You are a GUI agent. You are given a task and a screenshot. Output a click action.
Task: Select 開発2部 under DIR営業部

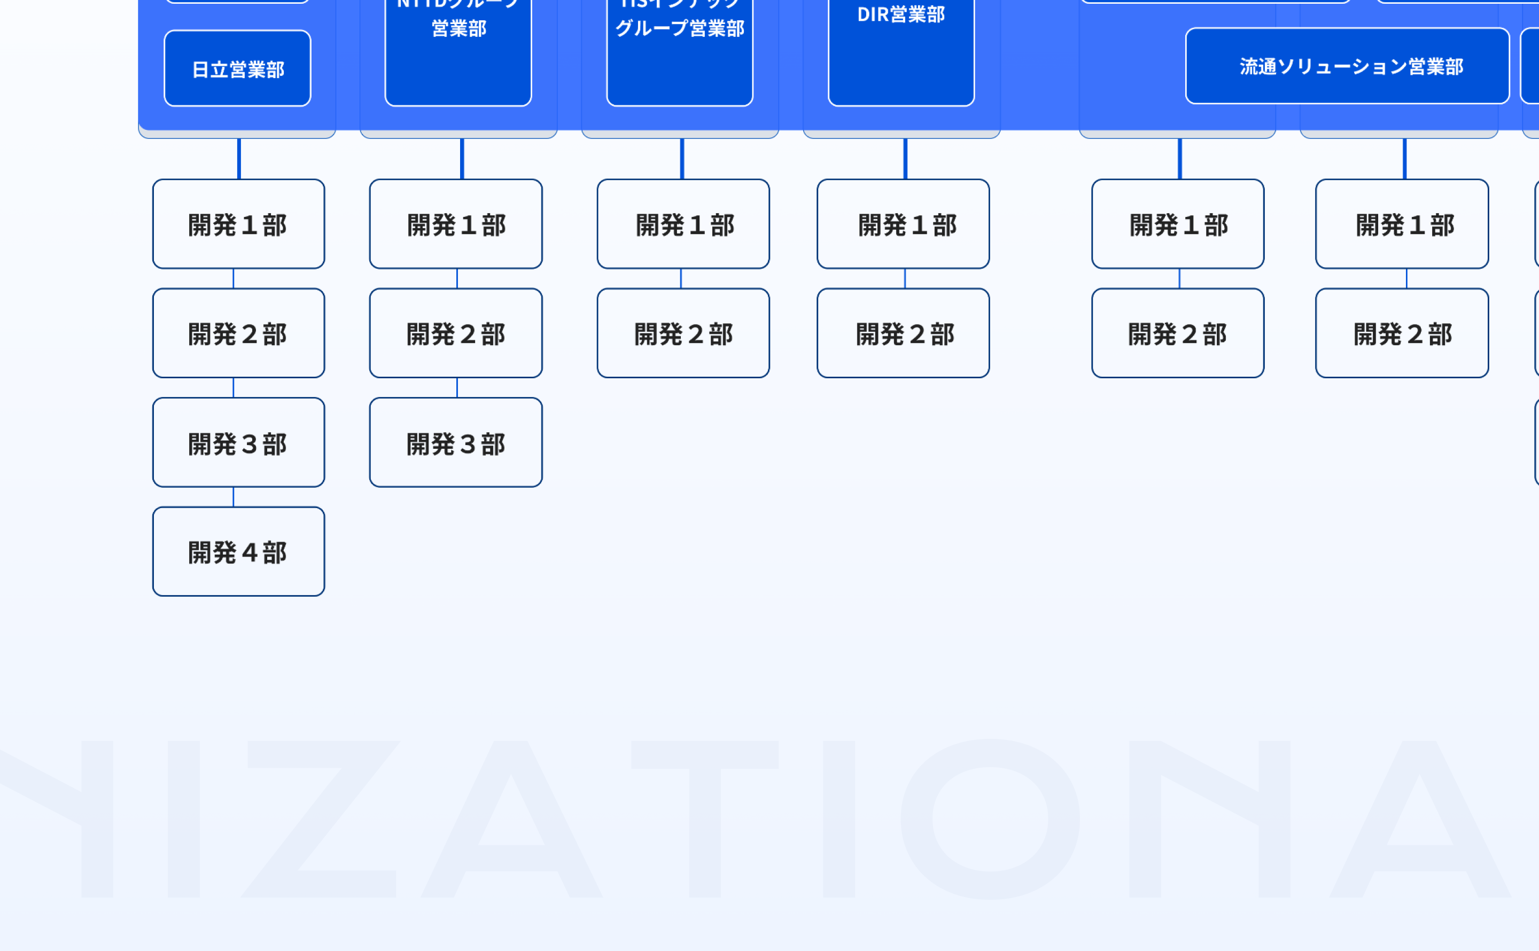(904, 333)
